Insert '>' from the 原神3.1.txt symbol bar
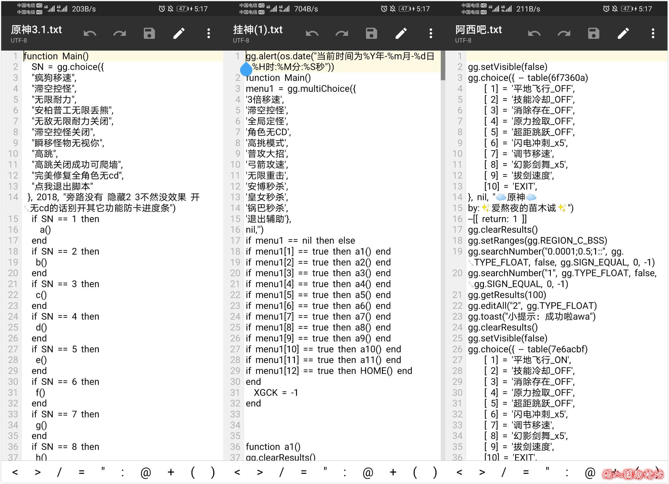The image size is (669, 484). tap(37, 472)
